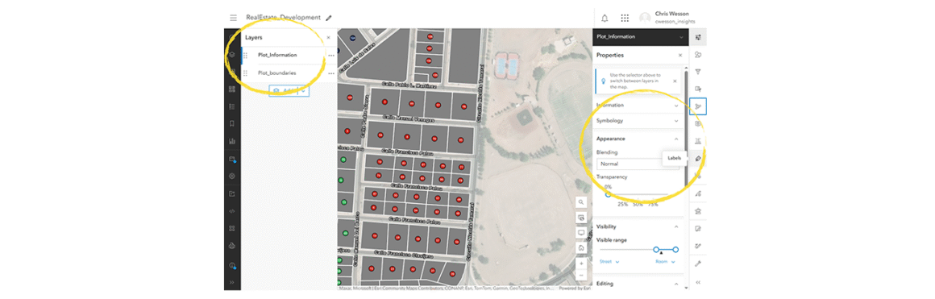This screenshot has height=299, width=935.
Task: Open the notifications bell
Action: point(605,18)
